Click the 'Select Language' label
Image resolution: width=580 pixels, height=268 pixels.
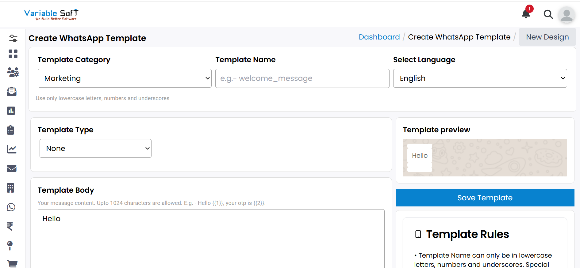(x=424, y=60)
